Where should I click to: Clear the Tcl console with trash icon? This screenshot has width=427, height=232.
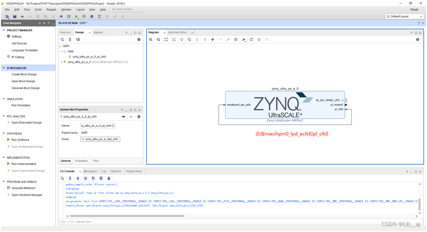[x=109, y=179]
